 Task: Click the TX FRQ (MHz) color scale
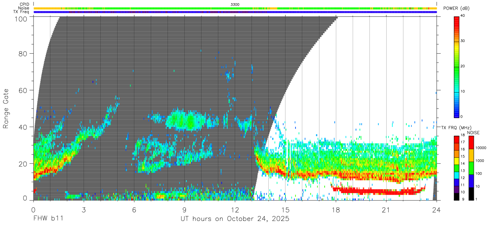click(x=456, y=168)
